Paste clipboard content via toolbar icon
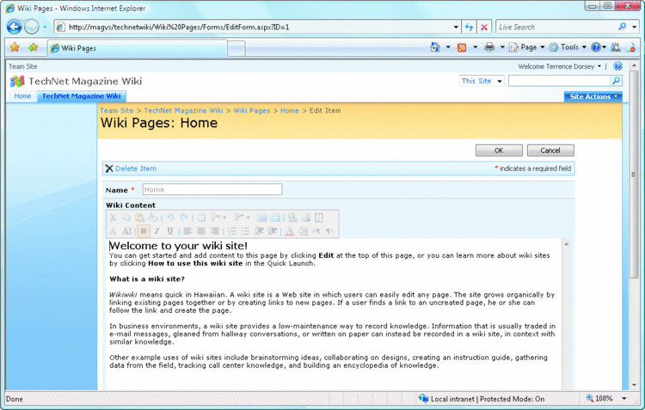This screenshot has width=645, height=410. pyautogui.click(x=139, y=217)
